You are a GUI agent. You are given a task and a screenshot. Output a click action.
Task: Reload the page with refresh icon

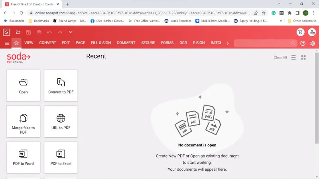click(22, 13)
